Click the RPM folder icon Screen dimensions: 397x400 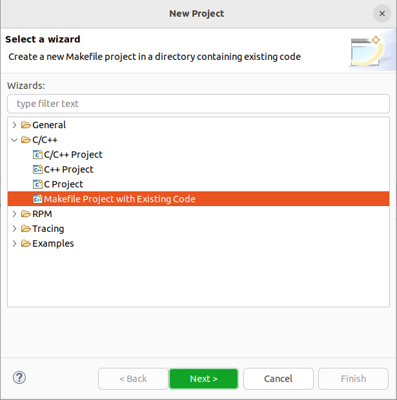pos(26,213)
